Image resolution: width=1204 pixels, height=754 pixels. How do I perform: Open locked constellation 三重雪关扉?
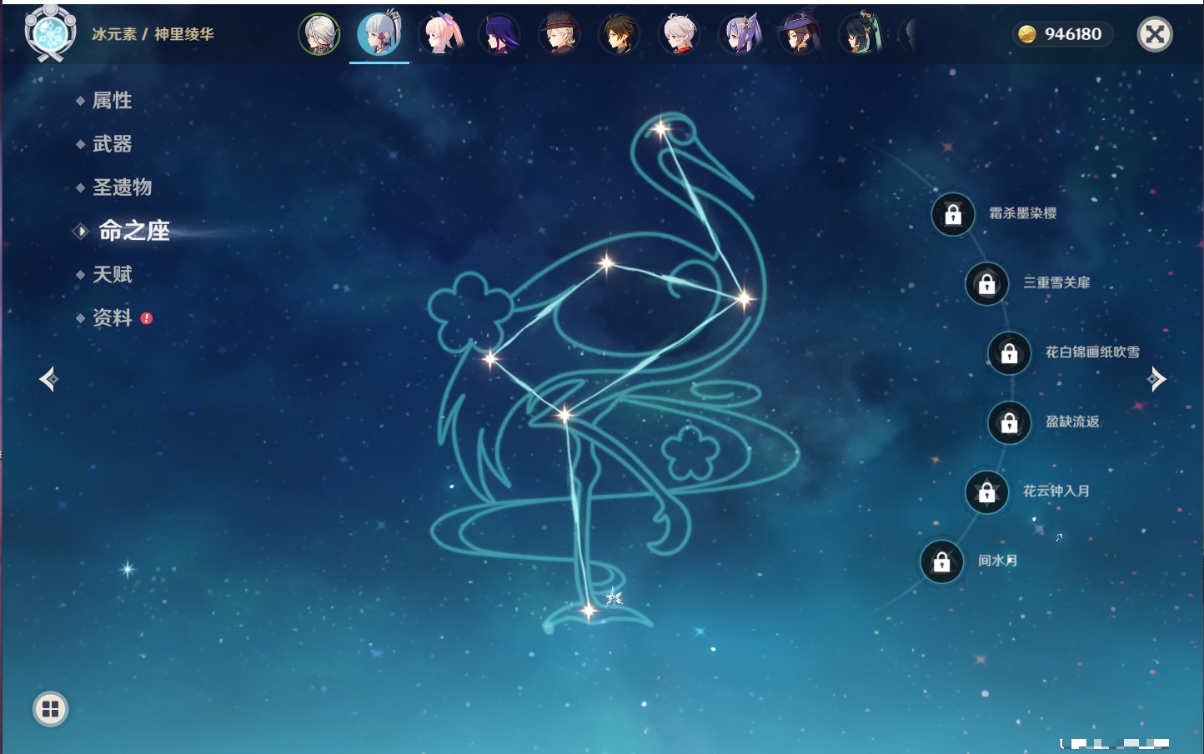[x=986, y=283]
